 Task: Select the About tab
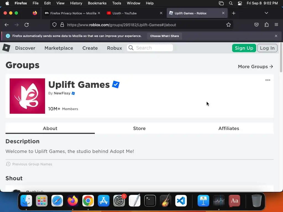coord(50,128)
